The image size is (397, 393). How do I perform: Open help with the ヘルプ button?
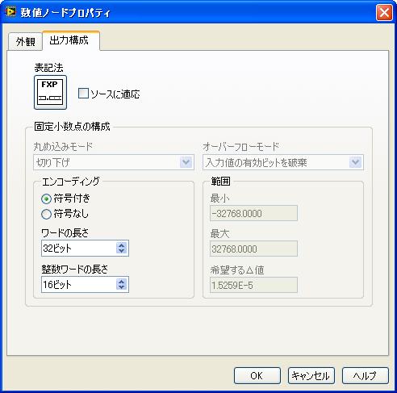pos(366,375)
